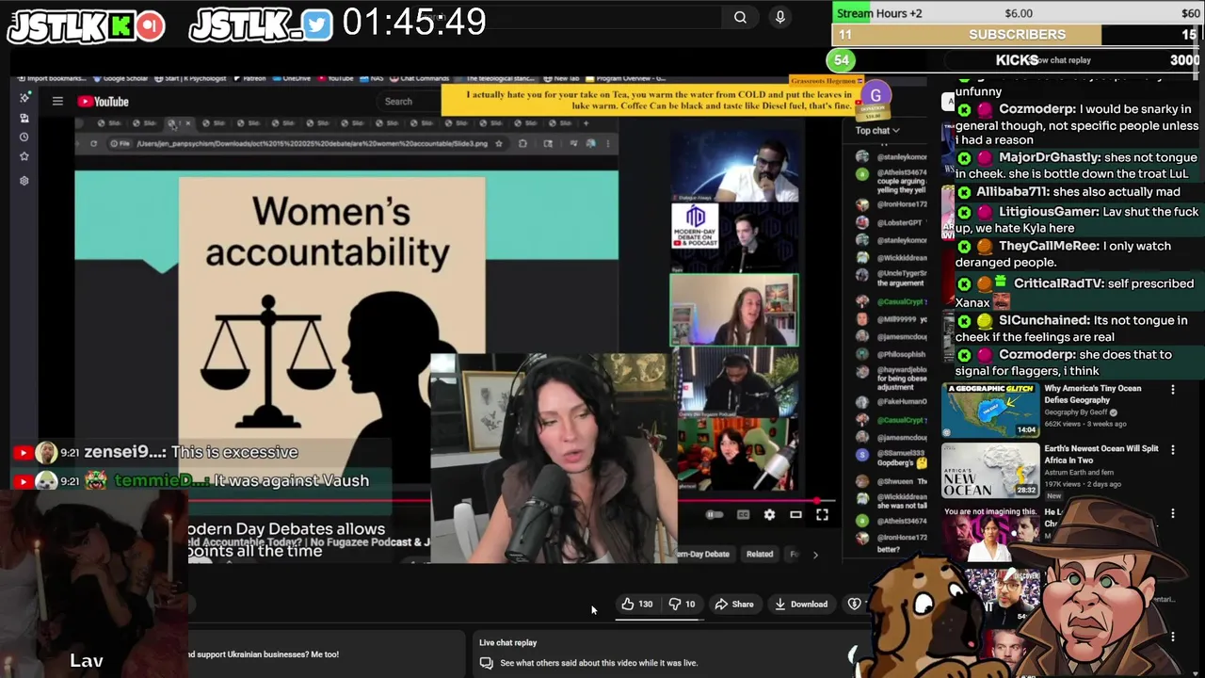Open Geography By Geoff channel link
Image resolution: width=1205 pixels, height=678 pixels.
pos(1076,412)
